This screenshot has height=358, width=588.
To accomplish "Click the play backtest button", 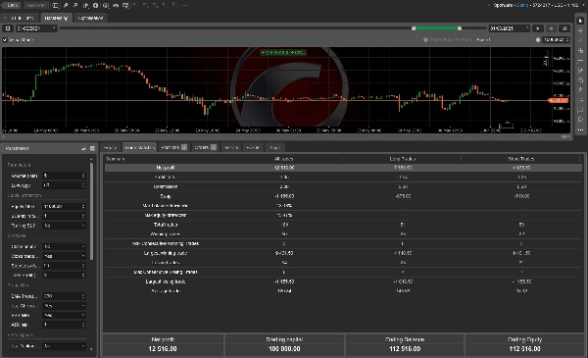I will click(537, 28).
